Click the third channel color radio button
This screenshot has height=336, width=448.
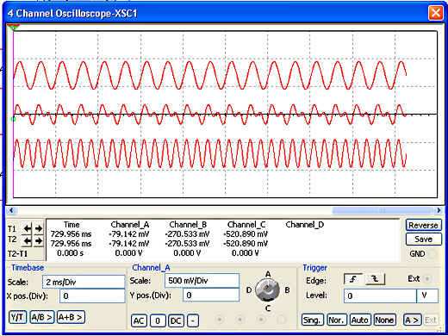click(x=261, y=320)
